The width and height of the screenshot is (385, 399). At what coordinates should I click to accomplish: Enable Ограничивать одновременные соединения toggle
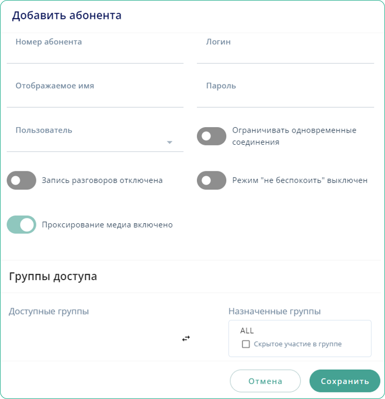[x=211, y=136]
